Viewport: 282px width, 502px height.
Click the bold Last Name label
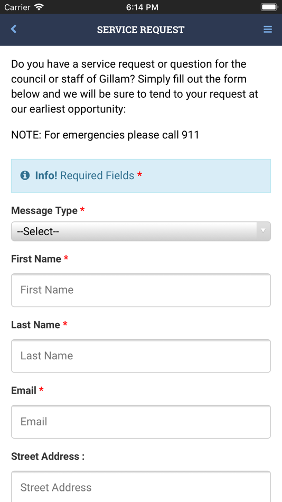(35, 324)
